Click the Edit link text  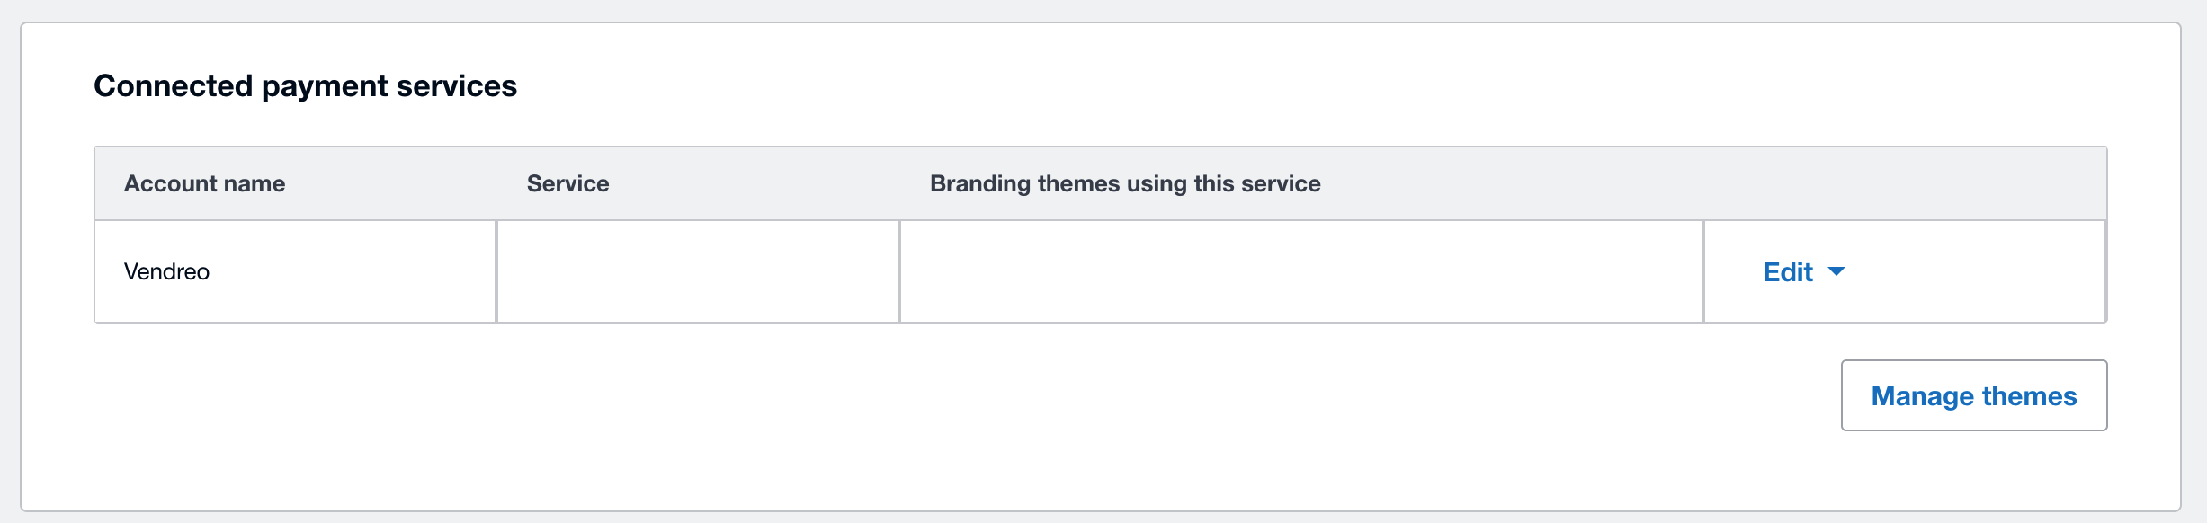(x=1787, y=271)
